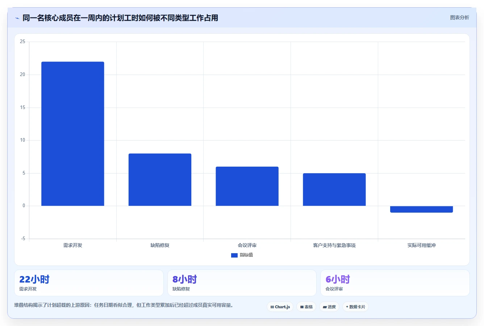Open the 6小时 会议评审 data card
484x326 pixels.
click(395, 283)
